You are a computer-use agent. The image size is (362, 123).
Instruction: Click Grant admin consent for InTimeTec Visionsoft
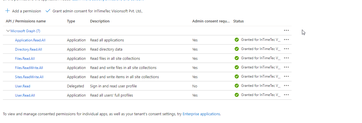click(x=98, y=11)
